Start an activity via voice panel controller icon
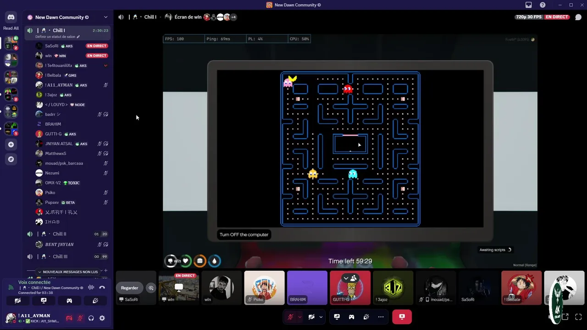This screenshot has height=330, width=587. 69,301
